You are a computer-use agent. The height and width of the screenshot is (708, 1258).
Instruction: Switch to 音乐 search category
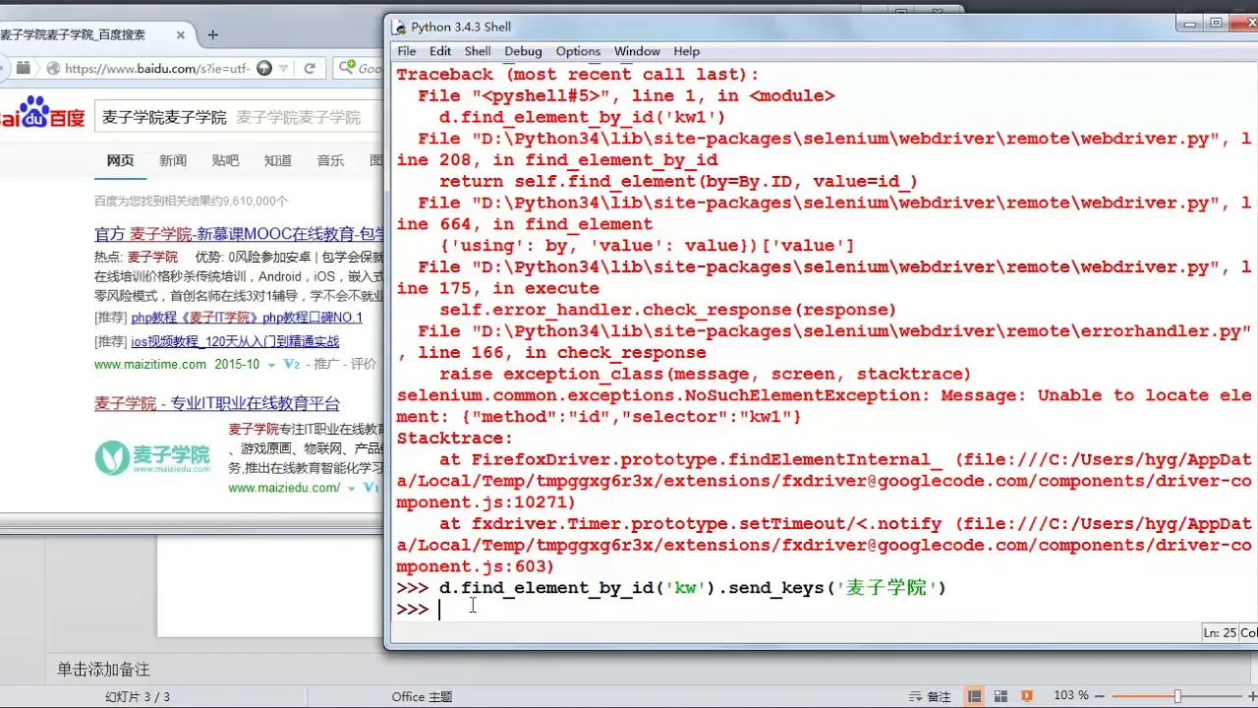click(330, 160)
